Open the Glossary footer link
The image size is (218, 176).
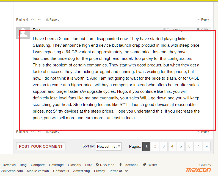point(74,165)
